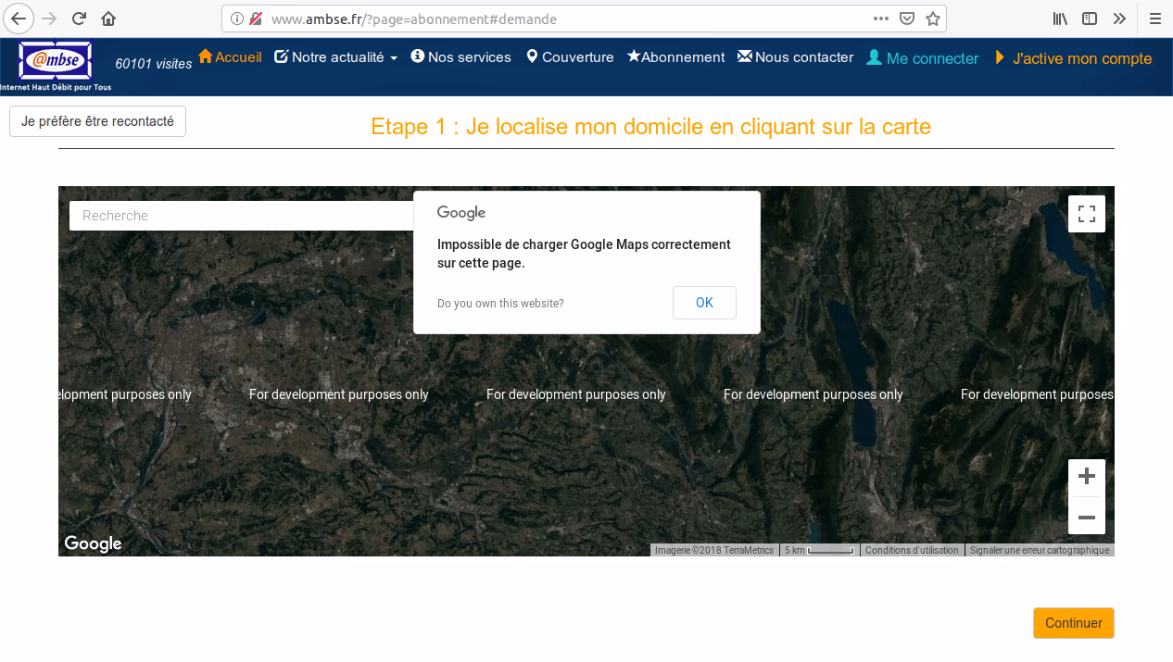Click the Etape 1 heading text

click(650, 127)
